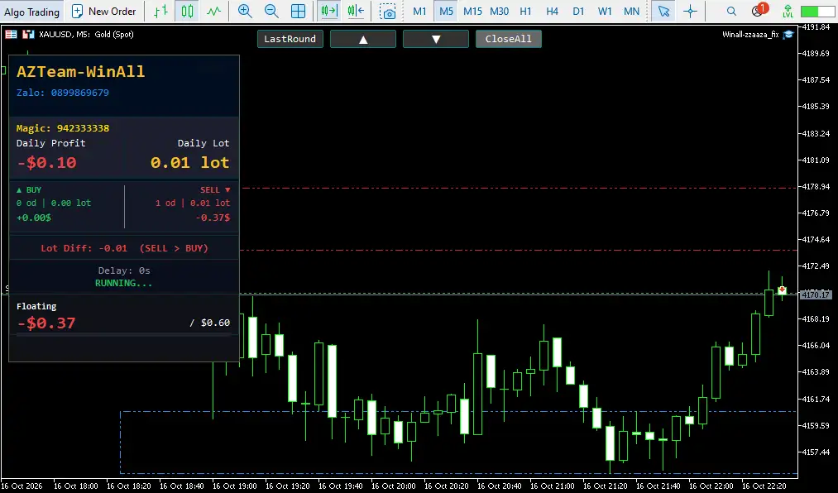Set timeframe to H4

(x=552, y=12)
